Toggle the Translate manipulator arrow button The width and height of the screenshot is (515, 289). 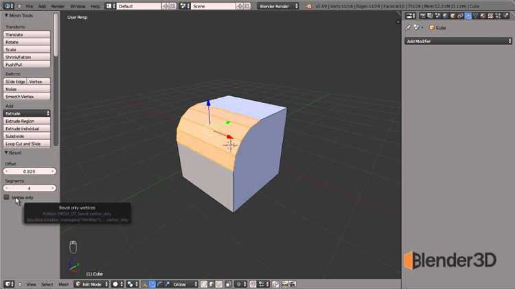pyautogui.click(x=152, y=284)
